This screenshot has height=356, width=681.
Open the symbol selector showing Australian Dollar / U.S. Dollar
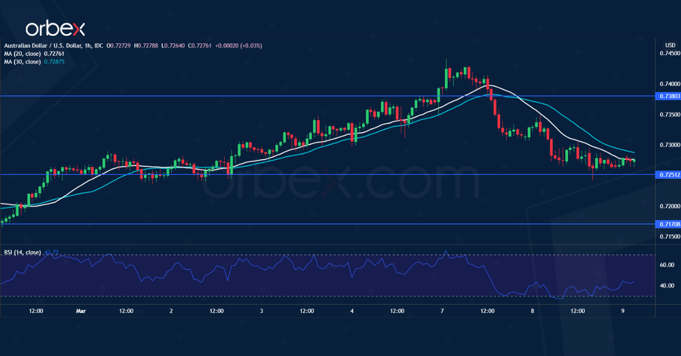point(45,45)
